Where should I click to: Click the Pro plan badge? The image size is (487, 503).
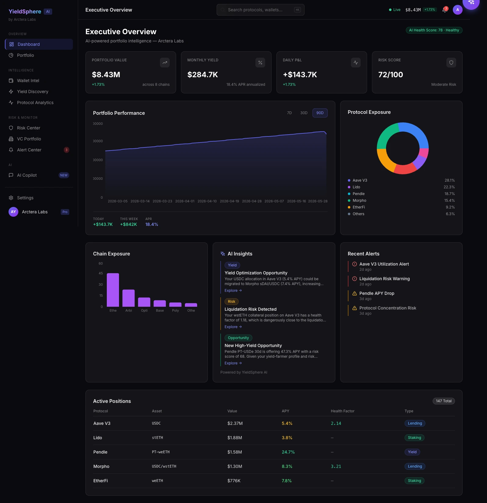(65, 212)
